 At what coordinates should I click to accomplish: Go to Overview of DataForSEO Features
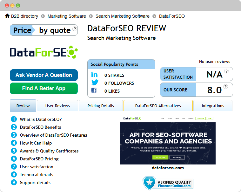click(53, 135)
